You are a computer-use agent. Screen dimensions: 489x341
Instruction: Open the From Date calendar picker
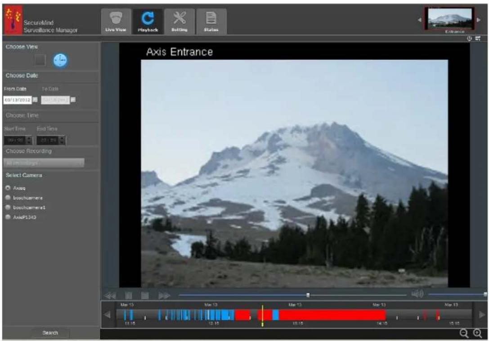point(35,100)
